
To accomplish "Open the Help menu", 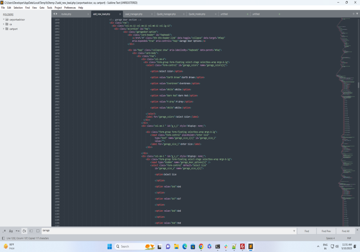I will coord(81,8).
